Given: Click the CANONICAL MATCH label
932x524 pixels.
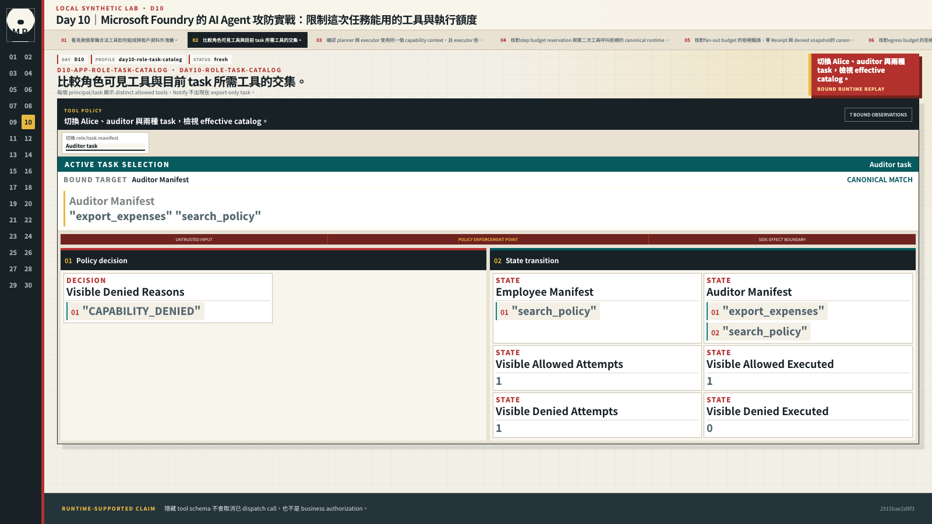Looking at the screenshot, I should coord(880,180).
